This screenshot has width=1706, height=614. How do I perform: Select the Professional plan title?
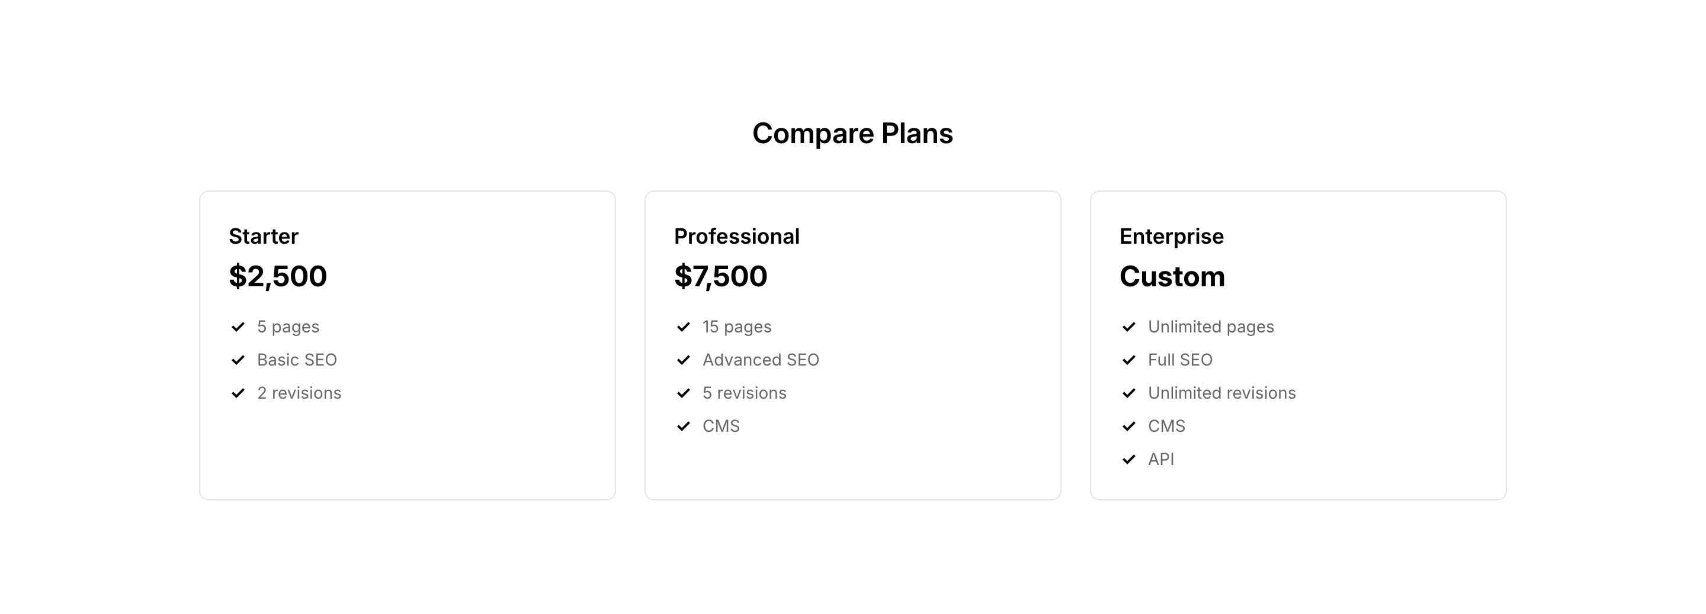pyautogui.click(x=736, y=236)
